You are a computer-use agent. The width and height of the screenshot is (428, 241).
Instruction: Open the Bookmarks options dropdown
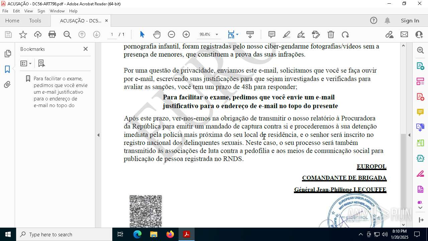pos(26,63)
